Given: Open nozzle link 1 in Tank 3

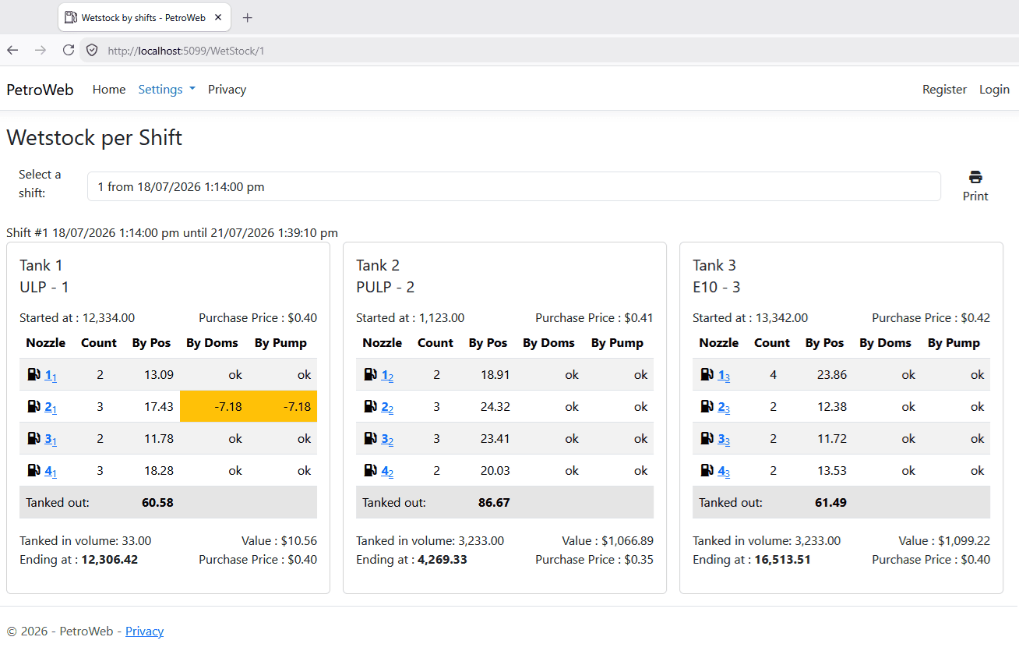Looking at the screenshot, I should [x=724, y=376].
